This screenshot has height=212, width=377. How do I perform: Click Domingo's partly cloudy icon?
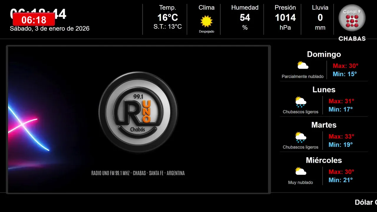(303, 65)
